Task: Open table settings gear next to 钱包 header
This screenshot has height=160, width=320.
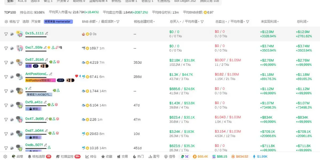Action: point(6,22)
